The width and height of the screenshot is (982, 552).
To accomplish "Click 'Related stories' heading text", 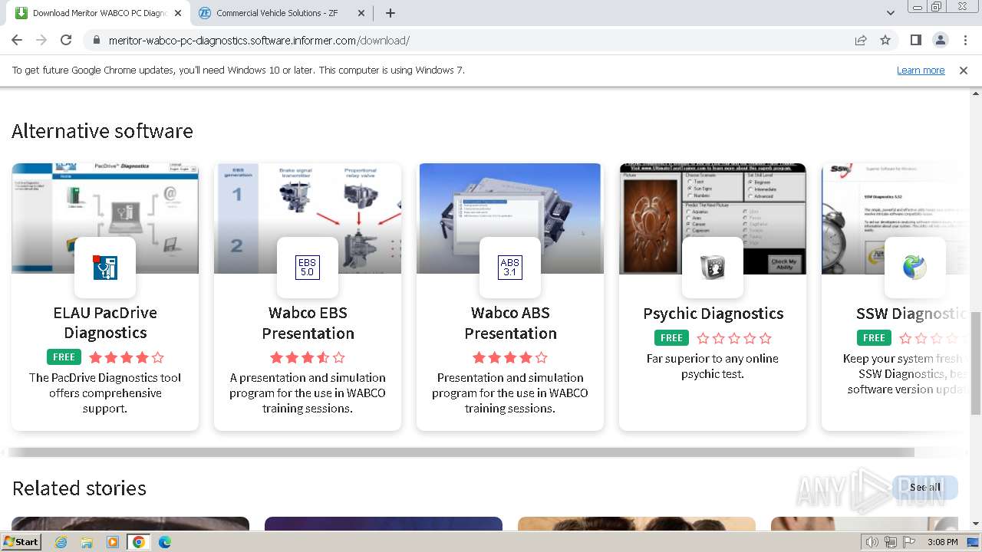I will tap(79, 488).
